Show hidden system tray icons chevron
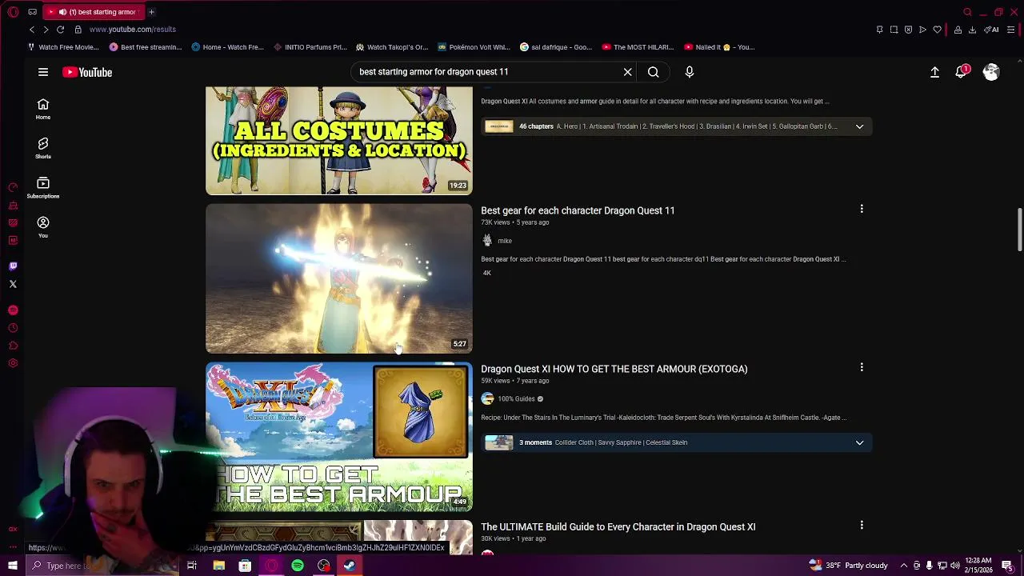The height and width of the screenshot is (576, 1024). point(904,566)
